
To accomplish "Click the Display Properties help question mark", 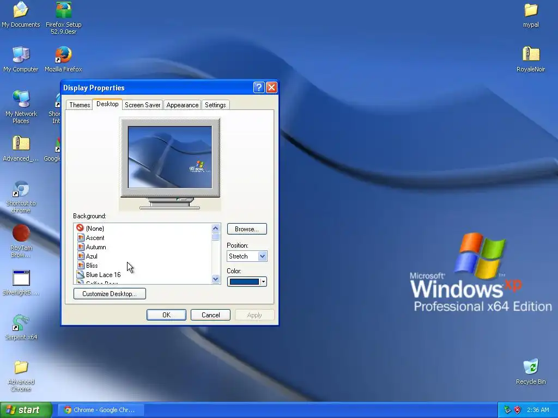I will [x=259, y=88].
